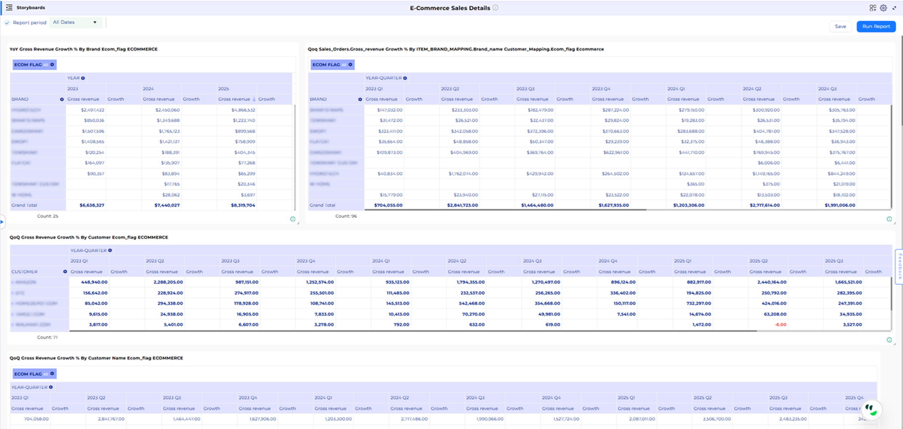
Task: Open the BRAND column settings gear
Action: tap(62, 99)
